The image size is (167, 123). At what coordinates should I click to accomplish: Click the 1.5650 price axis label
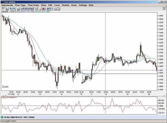coord(160,16)
